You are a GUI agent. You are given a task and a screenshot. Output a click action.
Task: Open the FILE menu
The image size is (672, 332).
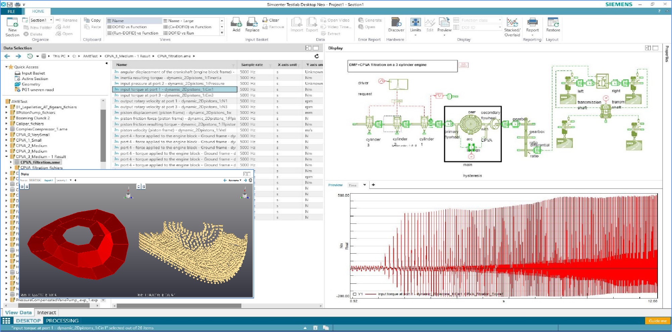(x=11, y=11)
